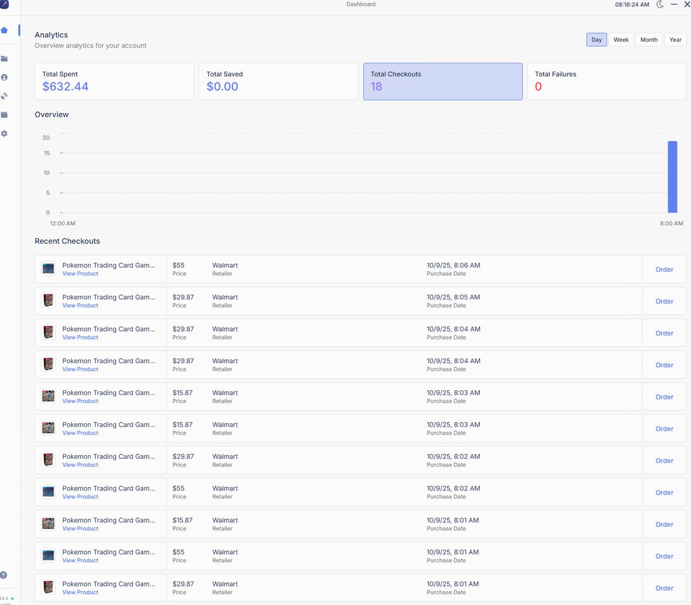The height and width of the screenshot is (605, 691).
Task: Switch to the Month time range
Action: tap(649, 40)
